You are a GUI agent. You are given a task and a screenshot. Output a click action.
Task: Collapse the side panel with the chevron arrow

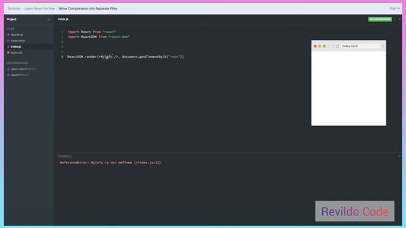(400, 19)
